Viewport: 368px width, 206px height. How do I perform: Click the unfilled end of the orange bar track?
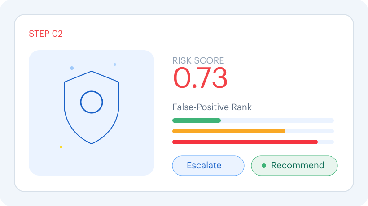click(x=310, y=131)
